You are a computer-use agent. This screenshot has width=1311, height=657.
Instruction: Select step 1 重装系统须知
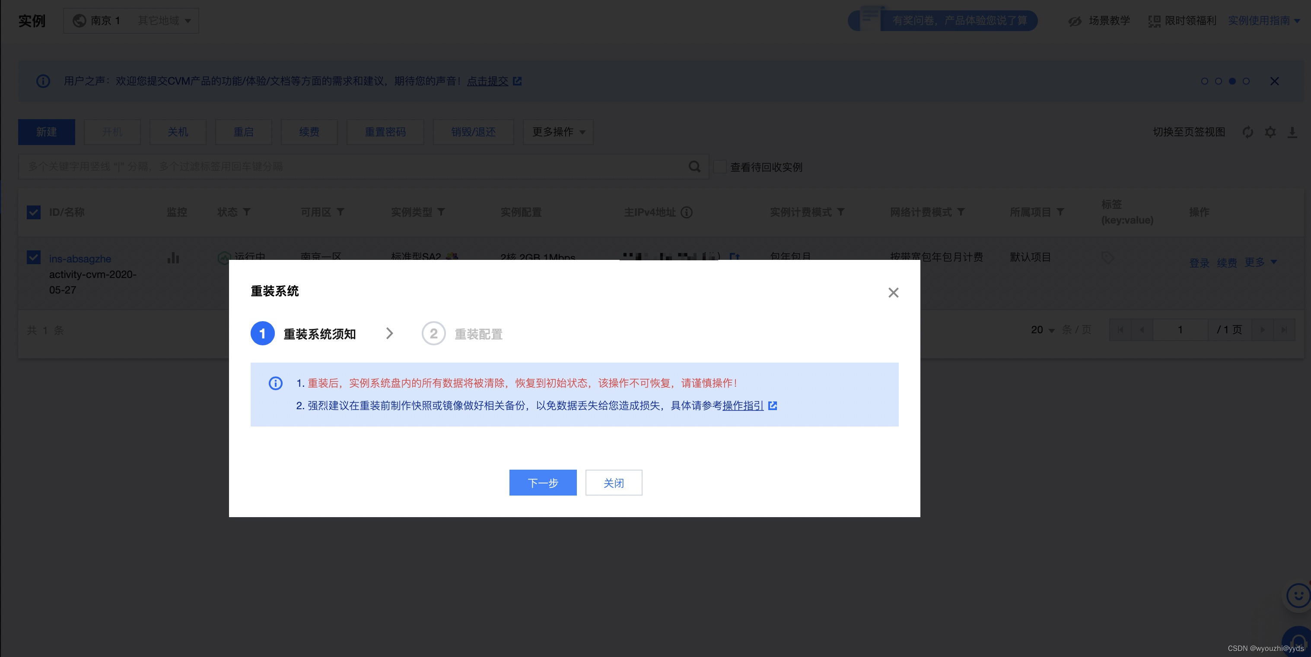click(303, 334)
